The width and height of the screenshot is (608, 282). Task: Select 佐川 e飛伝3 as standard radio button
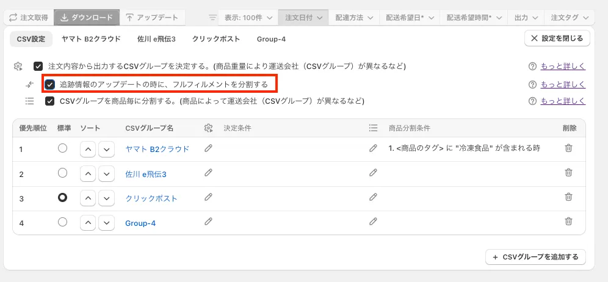point(62,173)
